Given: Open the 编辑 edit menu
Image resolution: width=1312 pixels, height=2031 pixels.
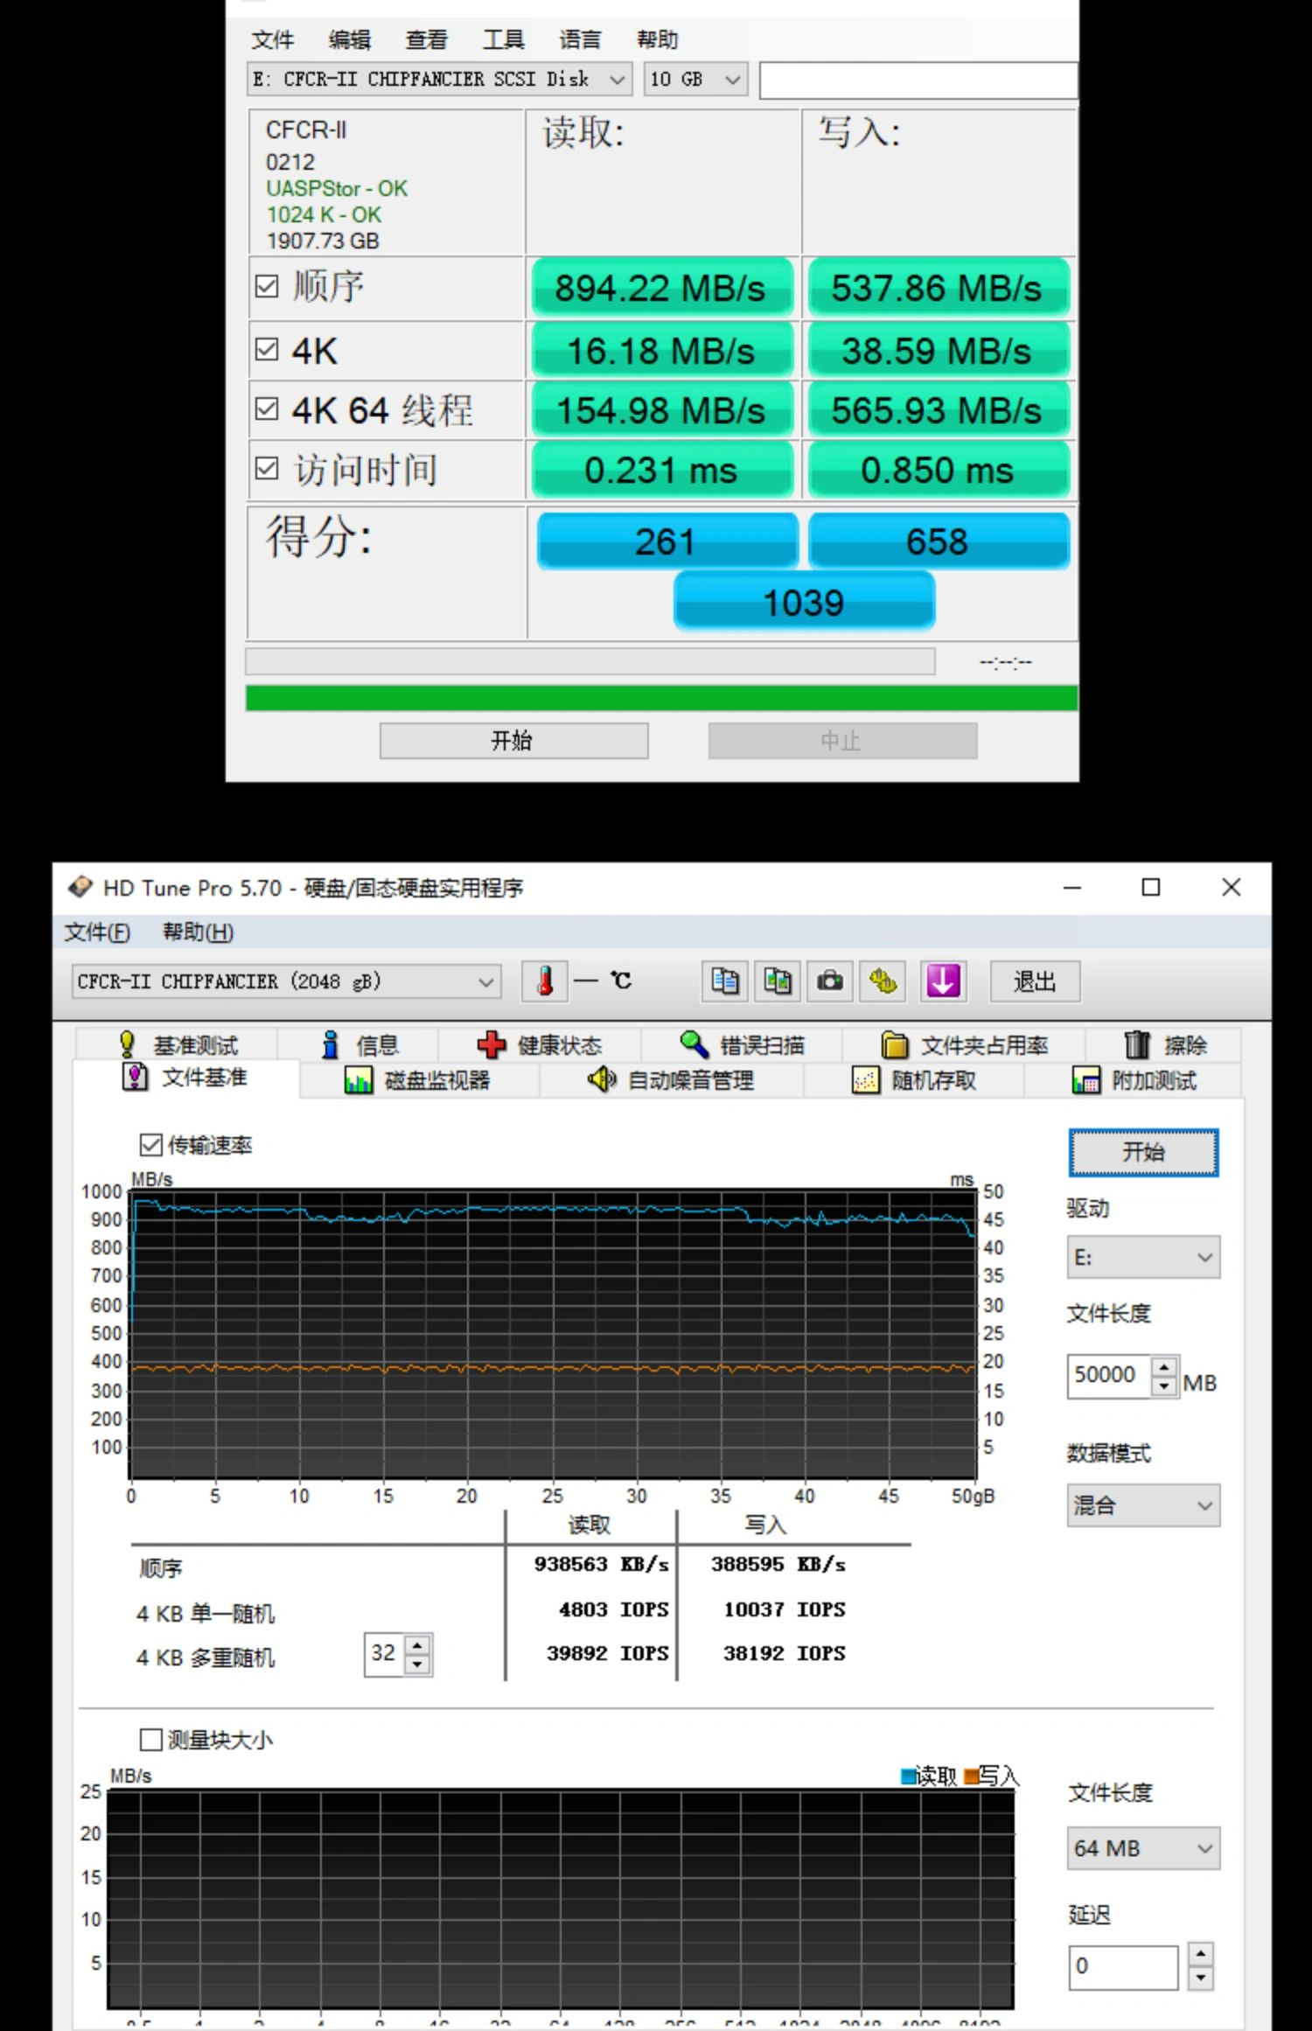Looking at the screenshot, I should (350, 40).
